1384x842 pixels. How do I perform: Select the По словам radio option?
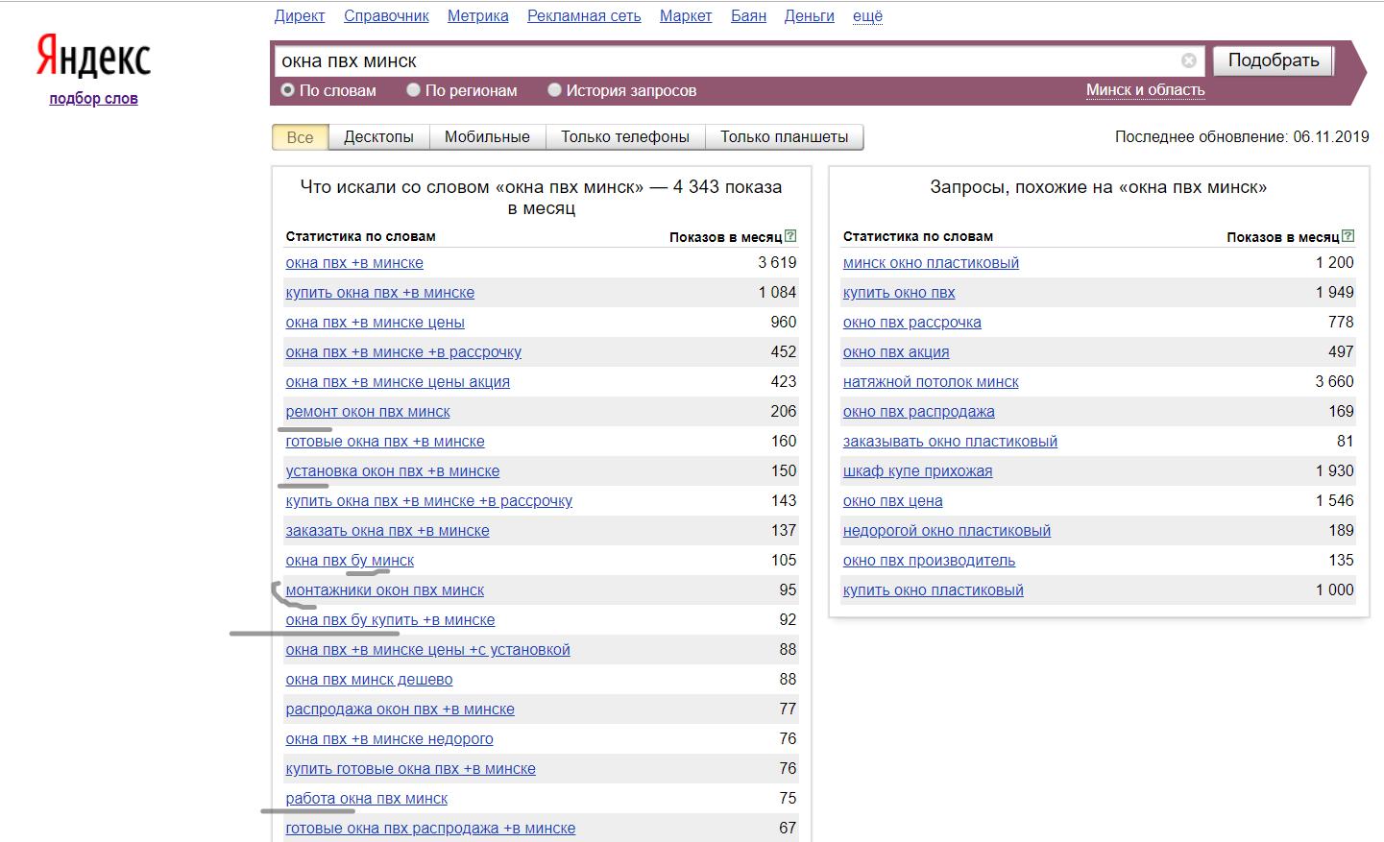point(287,90)
